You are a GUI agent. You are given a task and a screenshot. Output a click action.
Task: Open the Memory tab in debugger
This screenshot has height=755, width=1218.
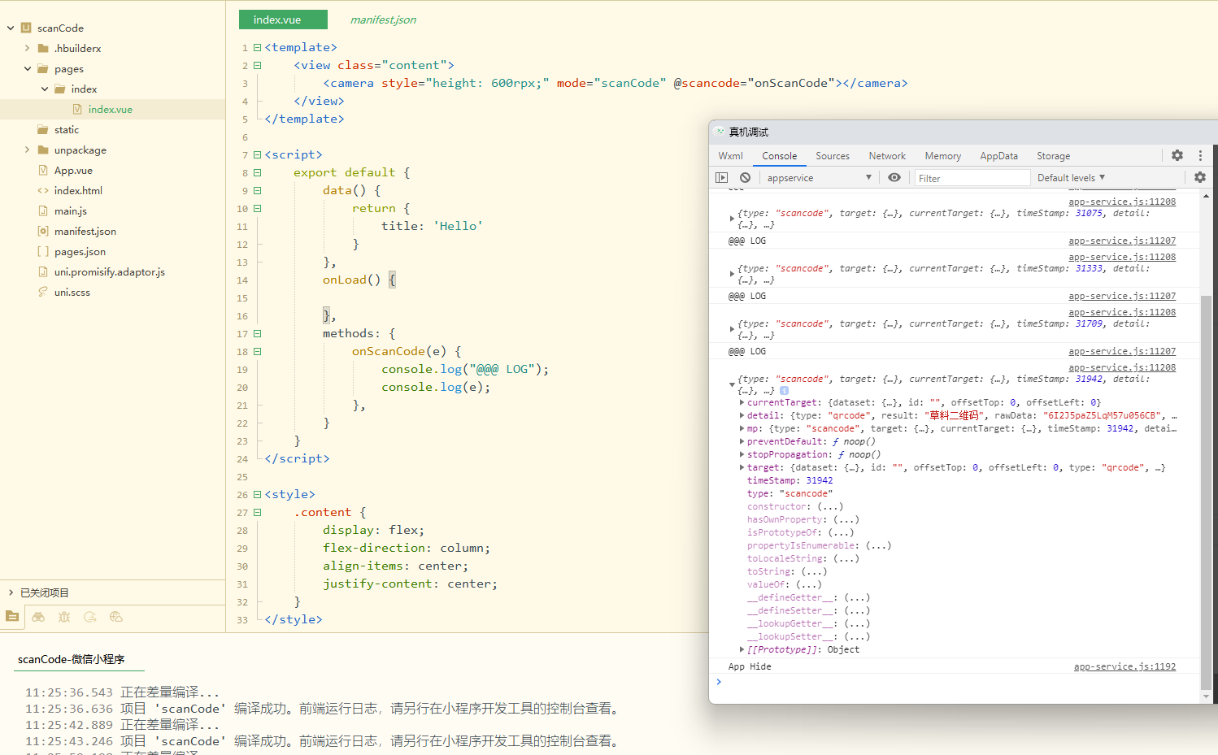942,155
